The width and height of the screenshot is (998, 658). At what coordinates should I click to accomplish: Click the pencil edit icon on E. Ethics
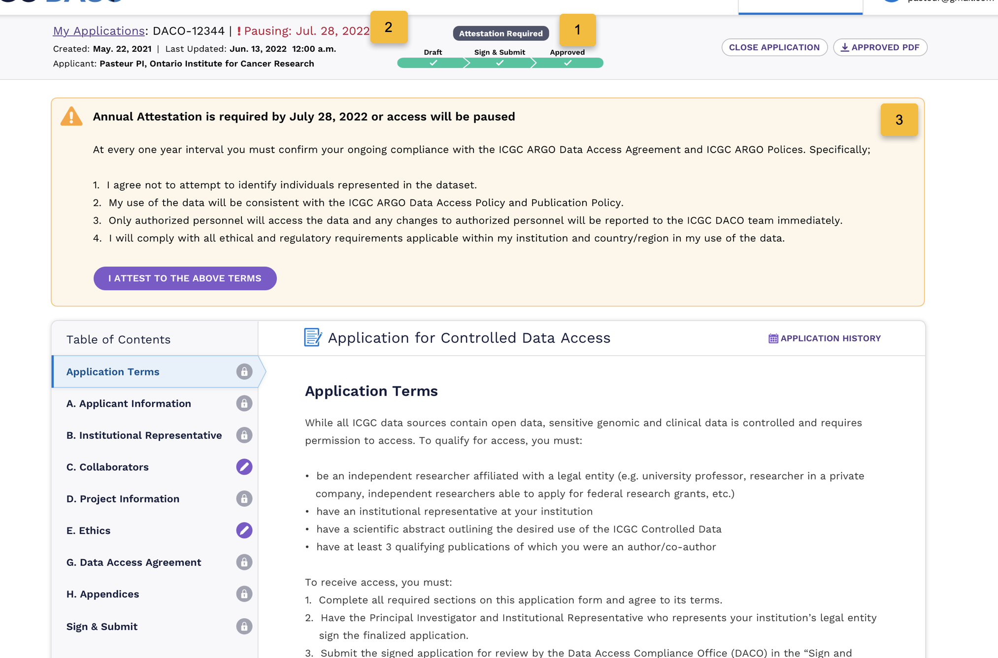[x=244, y=530]
